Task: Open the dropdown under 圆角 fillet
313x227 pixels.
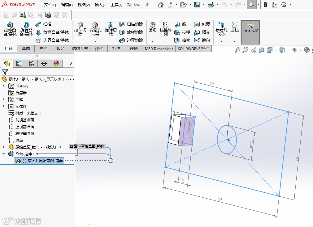Action: [153, 41]
